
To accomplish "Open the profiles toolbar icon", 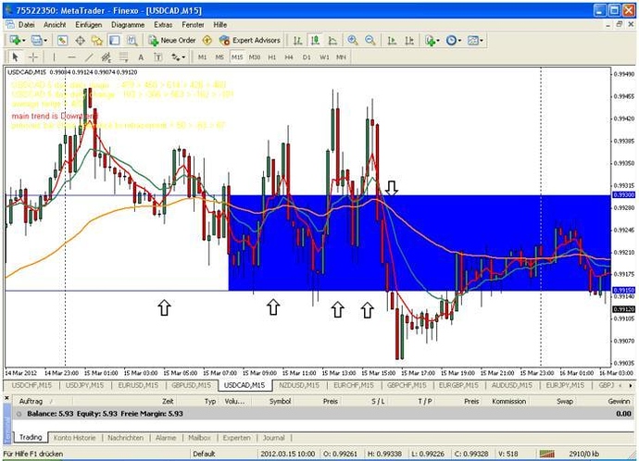I will [x=37, y=41].
